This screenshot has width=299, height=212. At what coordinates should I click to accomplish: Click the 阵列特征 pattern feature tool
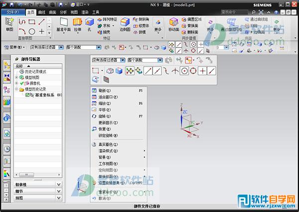(107, 19)
